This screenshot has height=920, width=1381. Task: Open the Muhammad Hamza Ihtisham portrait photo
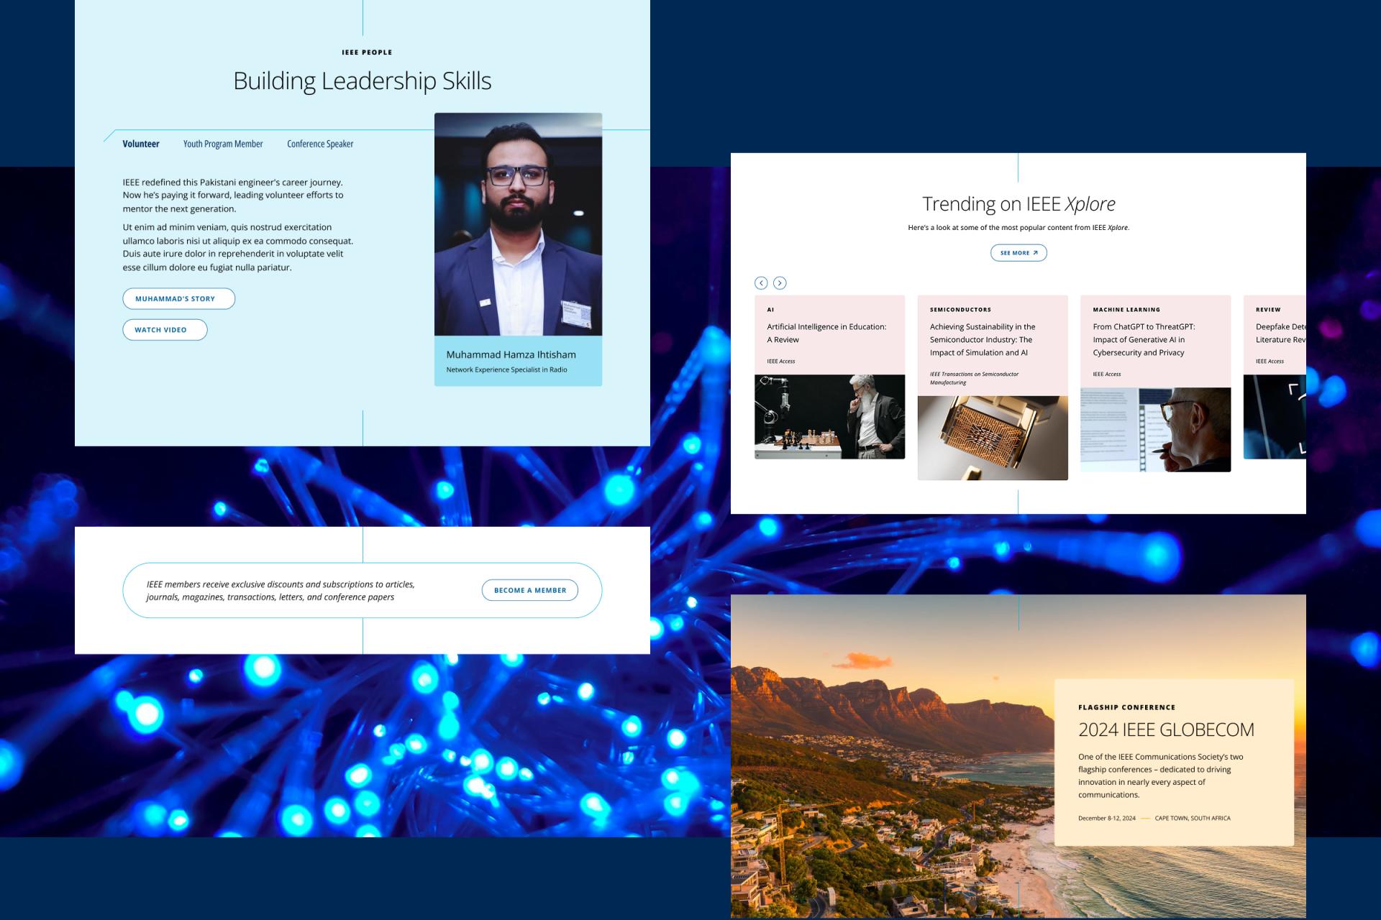pyautogui.click(x=518, y=224)
